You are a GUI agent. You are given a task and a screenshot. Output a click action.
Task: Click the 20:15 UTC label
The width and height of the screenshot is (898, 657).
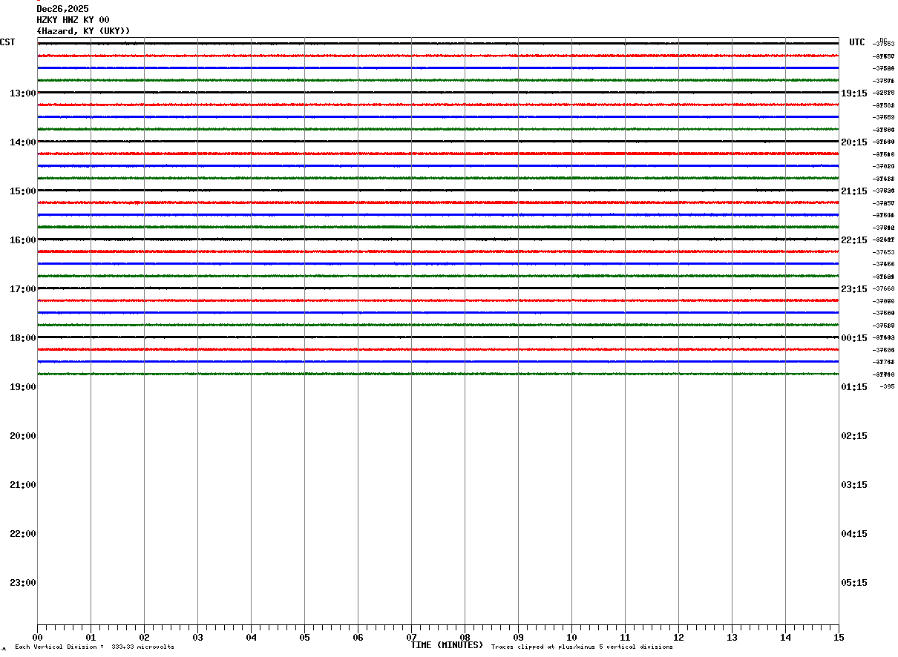(854, 142)
